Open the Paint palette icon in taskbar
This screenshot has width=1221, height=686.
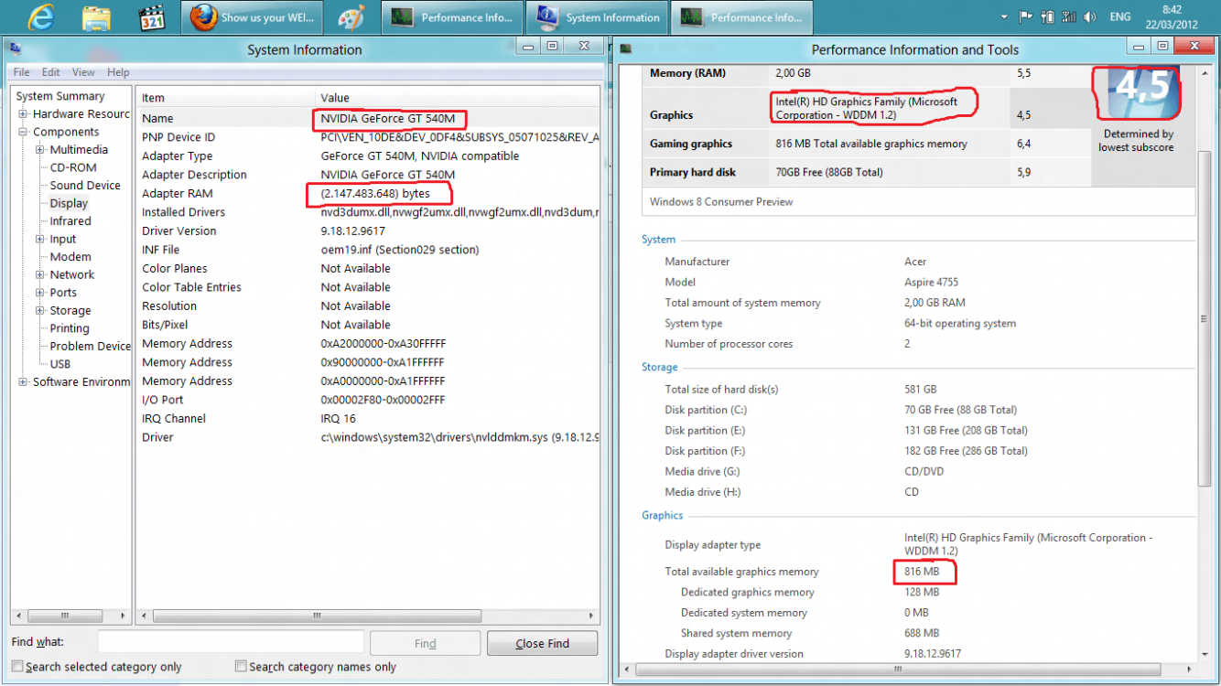coord(351,17)
